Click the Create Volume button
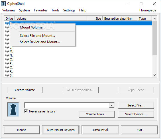This screenshot has width=161, height=139. click(25, 90)
